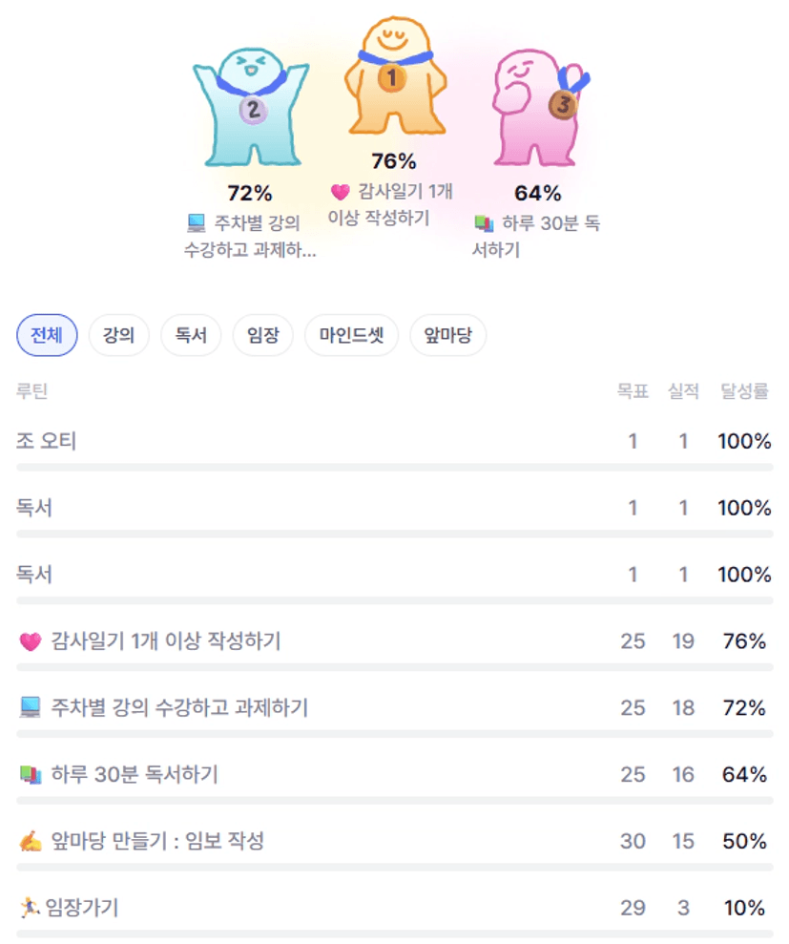The height and width of the screenshot is (944, 789).
Task: Open the 마인드셋 filter tab
Action: (x=351, y=336)
